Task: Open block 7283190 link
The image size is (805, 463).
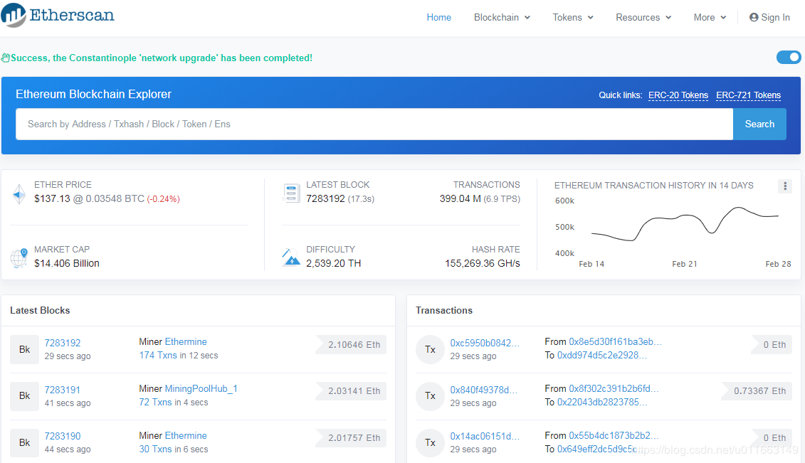Action: point(62,437)
